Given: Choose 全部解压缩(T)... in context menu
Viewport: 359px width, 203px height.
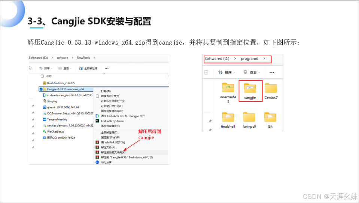Looking at the screenshot, I should click(x=110, y=133).
